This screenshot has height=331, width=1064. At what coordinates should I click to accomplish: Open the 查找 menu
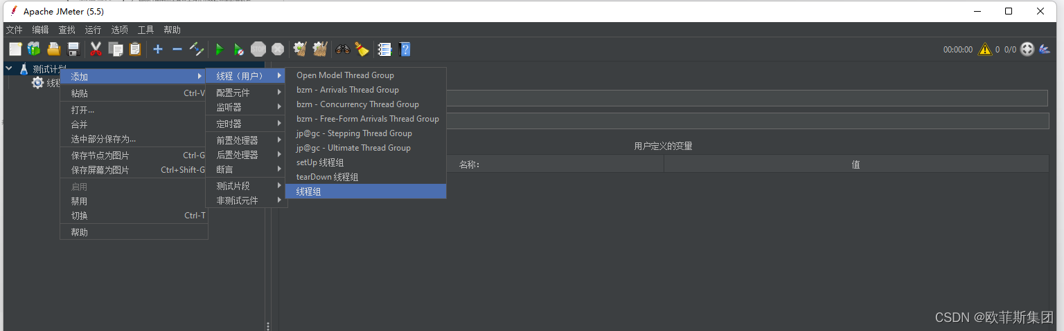(x=66, y=30)
